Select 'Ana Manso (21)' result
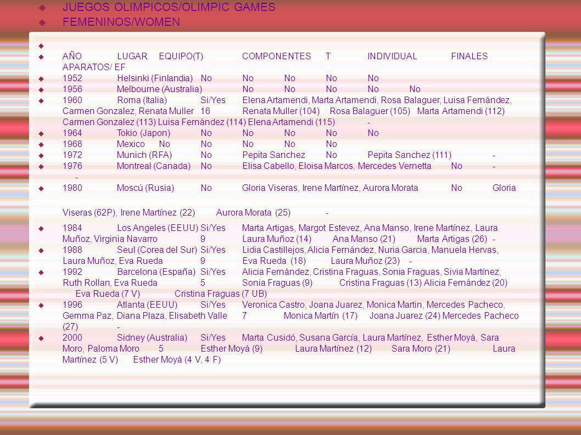This screenshot has width=581, height=435. [x=364, y=239]
